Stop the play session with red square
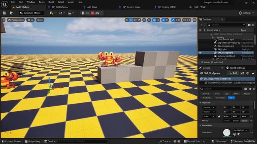This screenshot has width=257, height=144. (92, 13)
